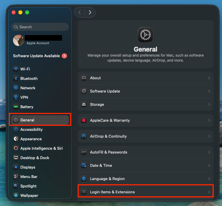Click the Login Items & Extensions text
Screen dimensions: 222x206
click(x=112, y=192)
